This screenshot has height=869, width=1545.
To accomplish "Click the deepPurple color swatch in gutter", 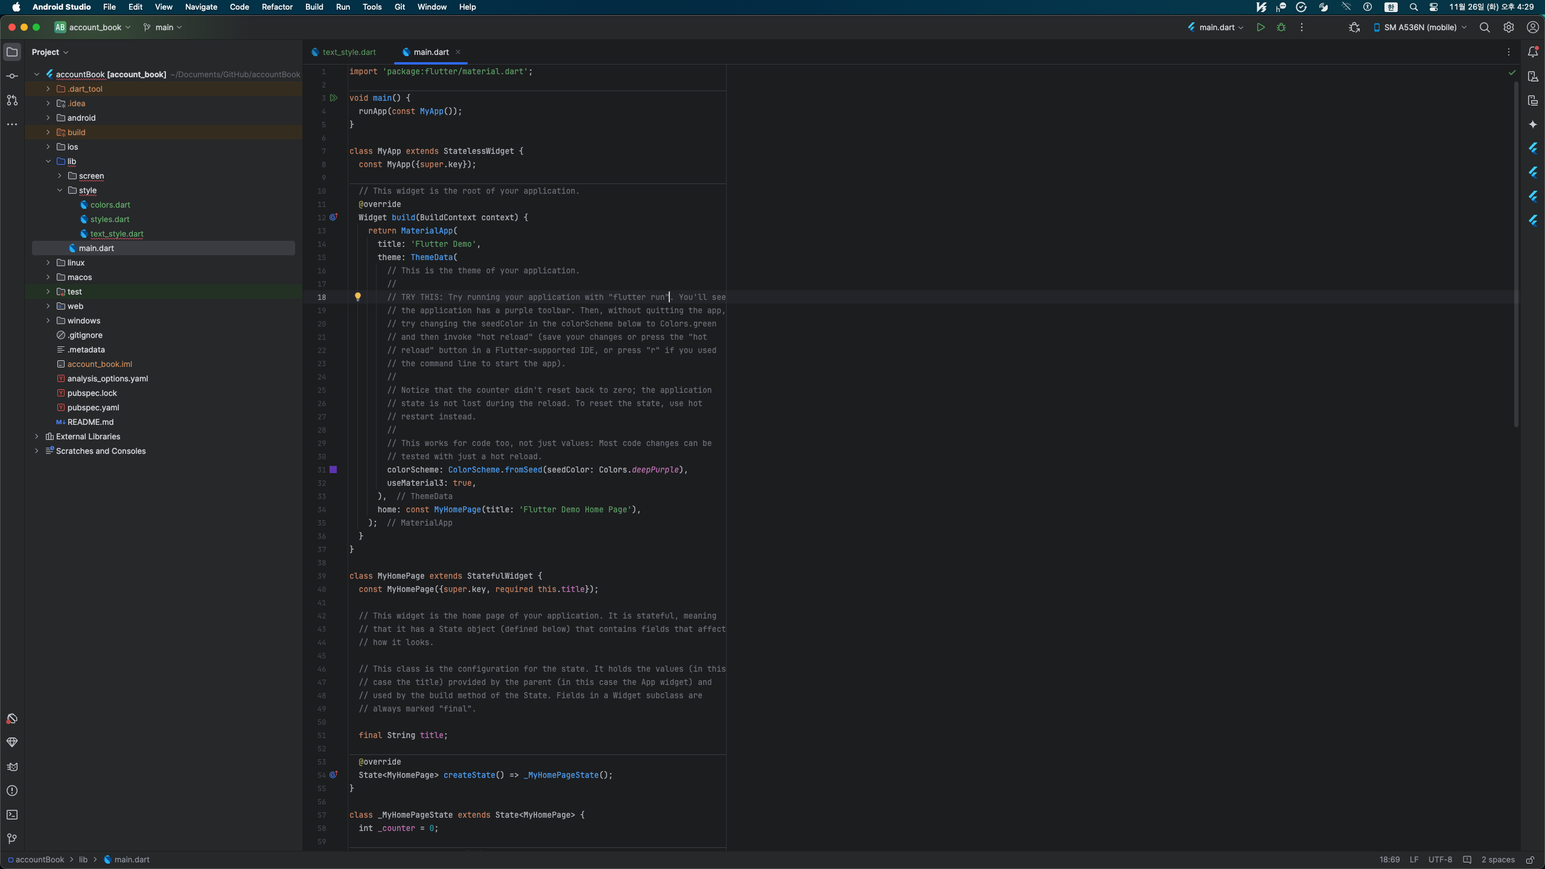I will [333, 470].
